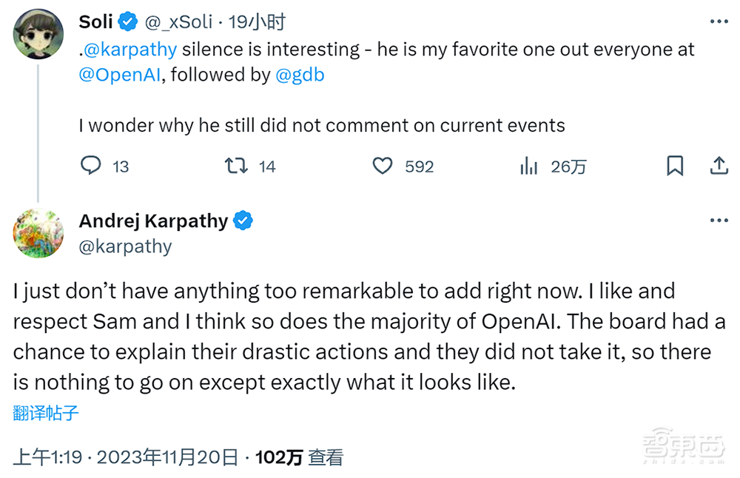Open Andrej Karpathy's profile avatar

pyautogui.click(x=38, y=233)
